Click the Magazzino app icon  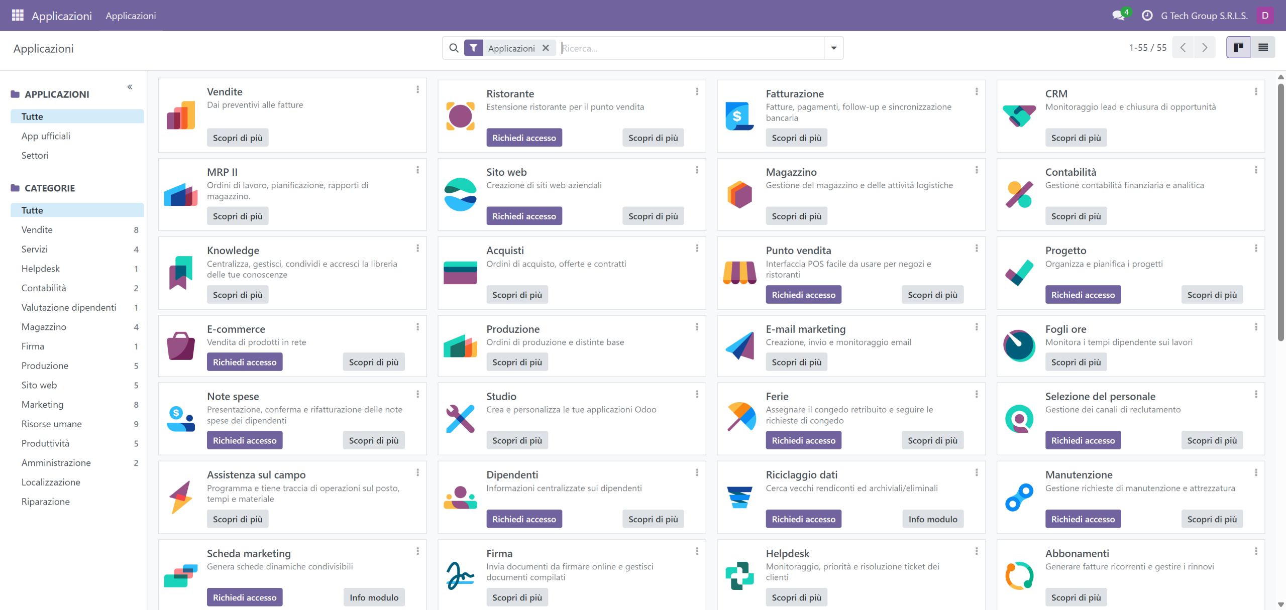(x=739, y=194)
